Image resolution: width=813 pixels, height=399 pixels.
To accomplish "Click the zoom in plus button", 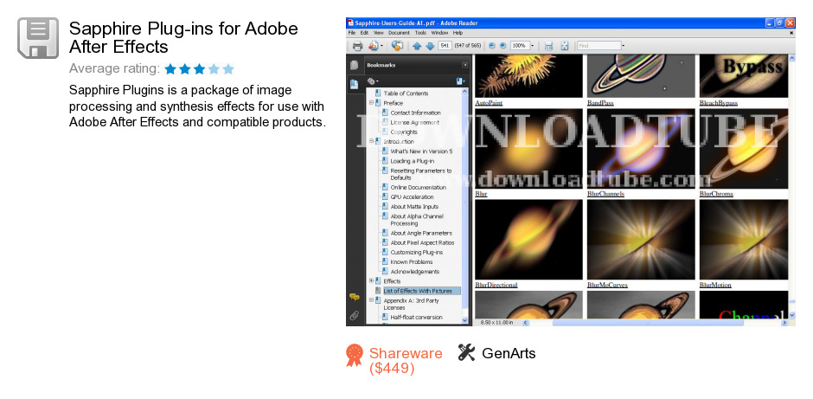I will (503, 46).
